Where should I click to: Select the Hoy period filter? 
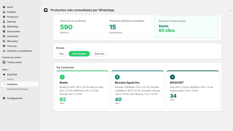pos(61,54)
